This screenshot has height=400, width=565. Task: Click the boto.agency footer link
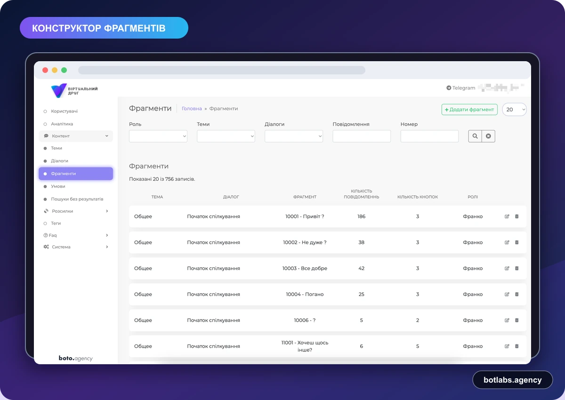(75, 358)
